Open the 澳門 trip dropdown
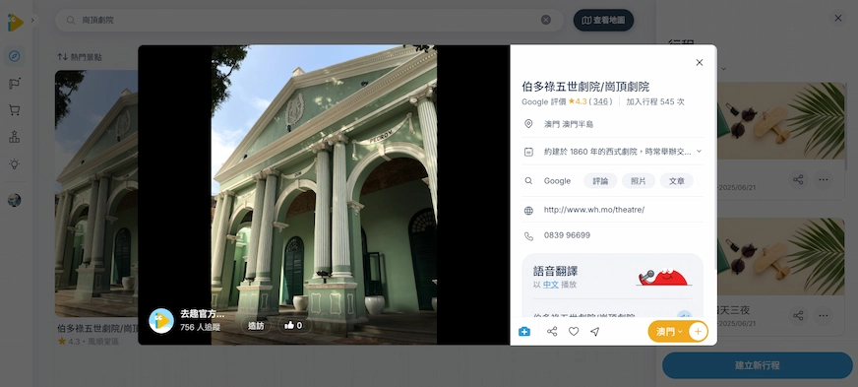The image size is (858, 387). click(x=669, y=331)
